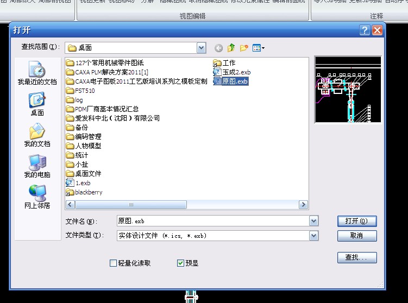Image resolution: width=408 pixels, height=303 pixels.
Task: Go to the Desktop (桌面) place in sidebar
Action: (x=37, y=104)
